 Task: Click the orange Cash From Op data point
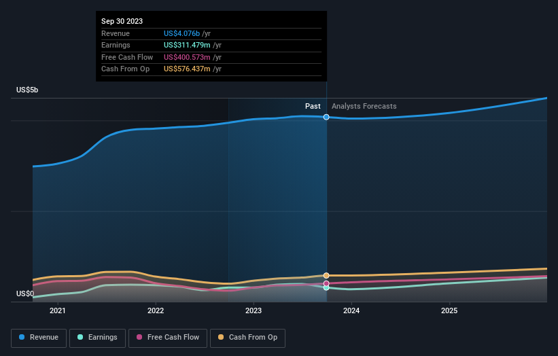(326, 276)
